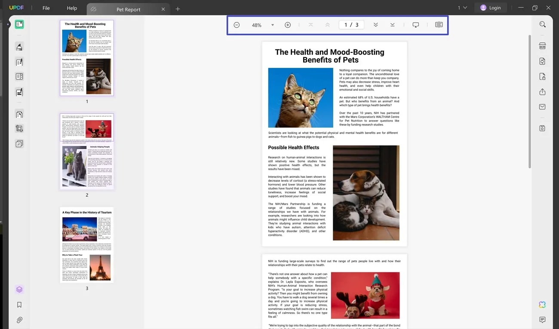Open the comments panel chat icon
This screenshot has width=559, height=329.
[x=543, y=320]
